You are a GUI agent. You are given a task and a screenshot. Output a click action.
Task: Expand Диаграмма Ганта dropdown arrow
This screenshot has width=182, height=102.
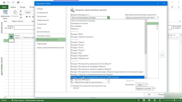8,18
